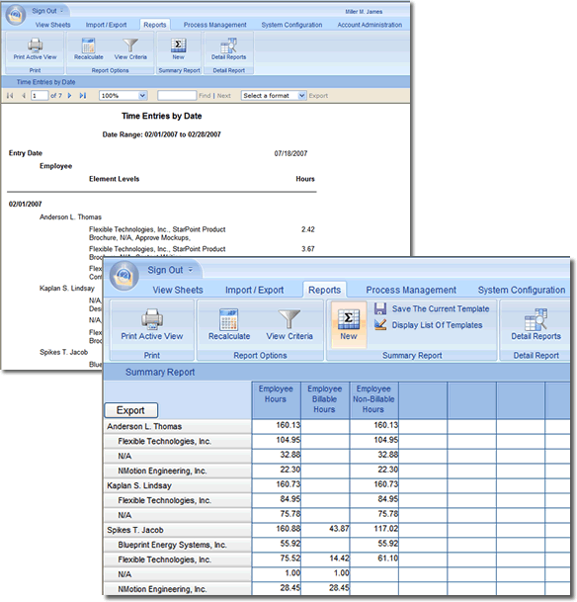
Task: Click Employee Hours column header
Action: point(276,399)
